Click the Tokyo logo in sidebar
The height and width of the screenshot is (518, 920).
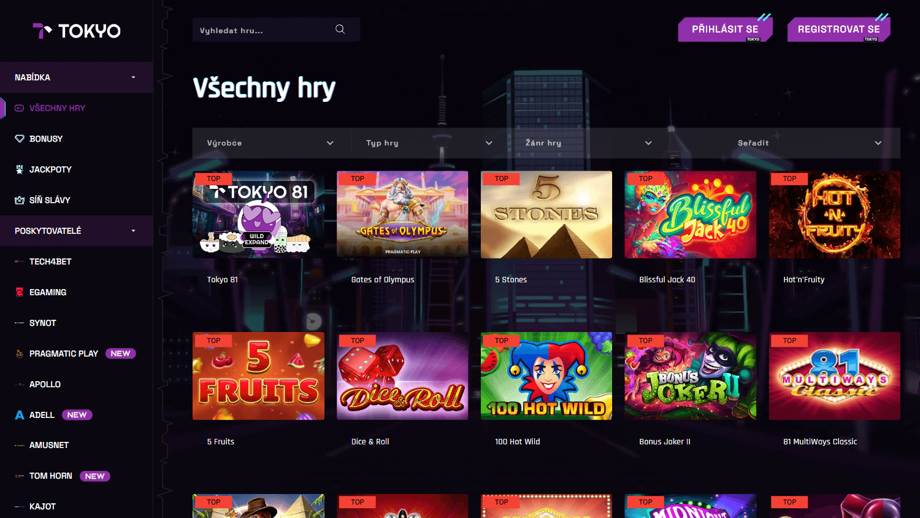[77, 31]
